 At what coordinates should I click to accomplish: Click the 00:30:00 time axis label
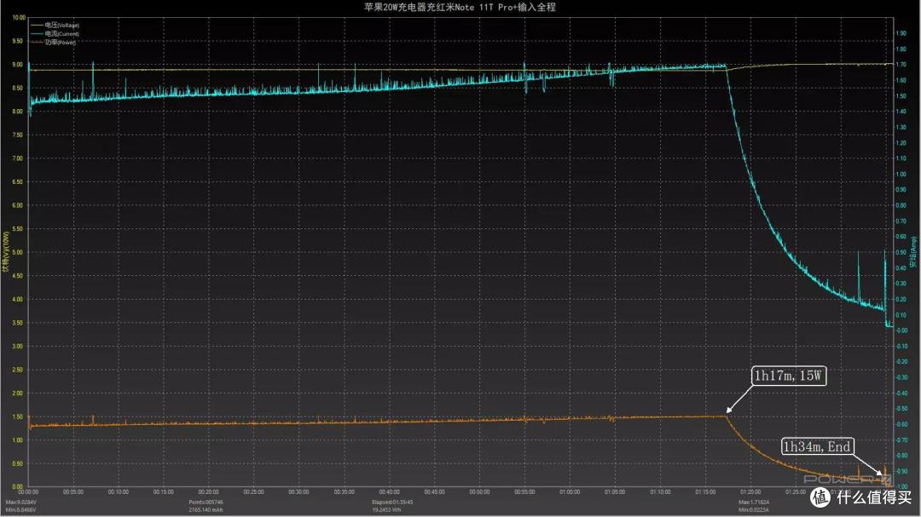[x=299, y=491]
